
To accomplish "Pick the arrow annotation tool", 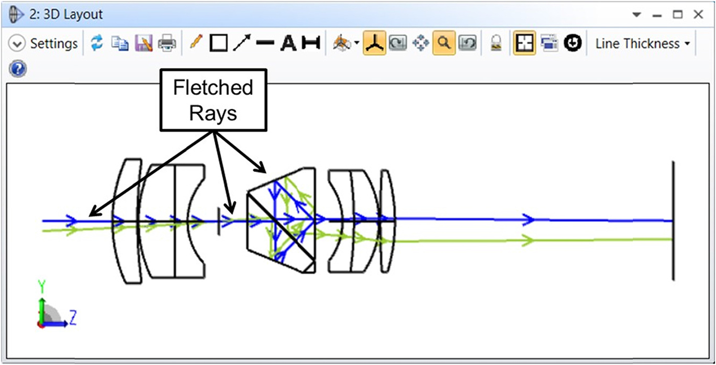I will coord(241,44).
